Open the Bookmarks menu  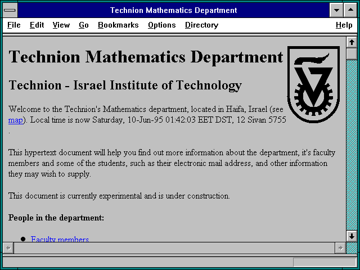(118, 25)
